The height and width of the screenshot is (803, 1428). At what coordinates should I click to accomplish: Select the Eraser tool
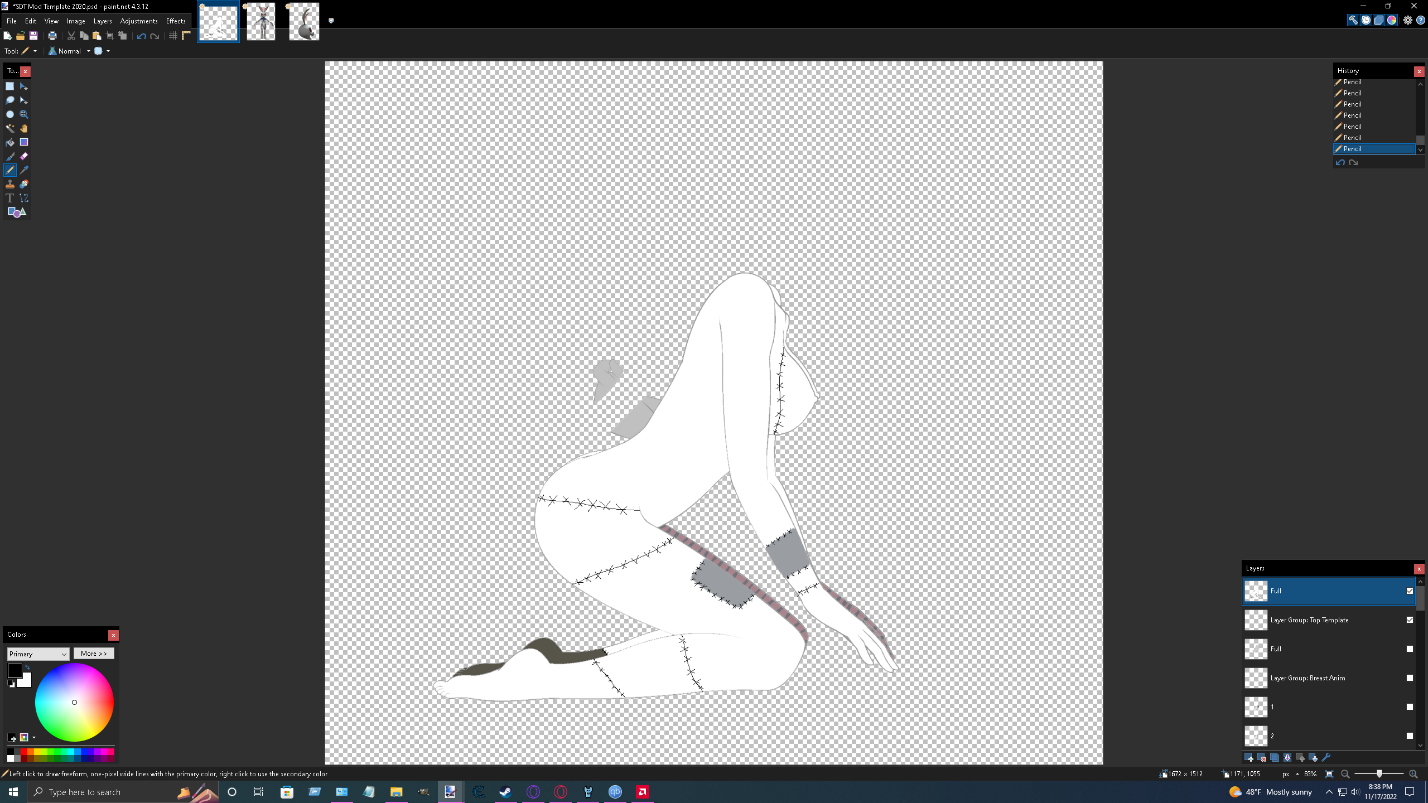click(23, 156)
